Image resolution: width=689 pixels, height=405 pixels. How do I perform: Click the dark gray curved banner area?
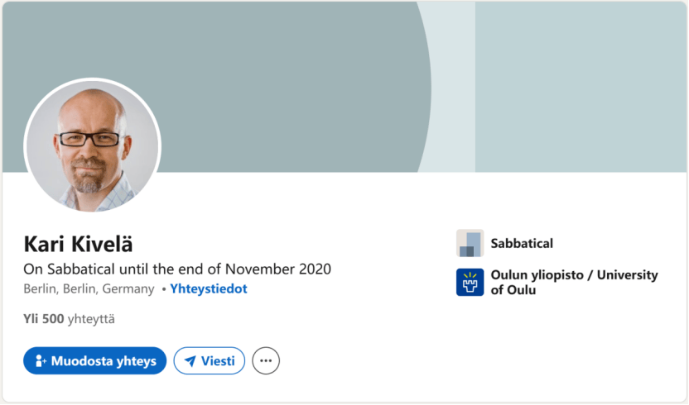point(290,83)
